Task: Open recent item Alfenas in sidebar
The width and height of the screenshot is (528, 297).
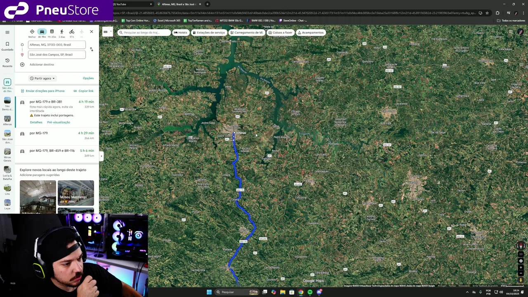Action: [x=7, y=121]
